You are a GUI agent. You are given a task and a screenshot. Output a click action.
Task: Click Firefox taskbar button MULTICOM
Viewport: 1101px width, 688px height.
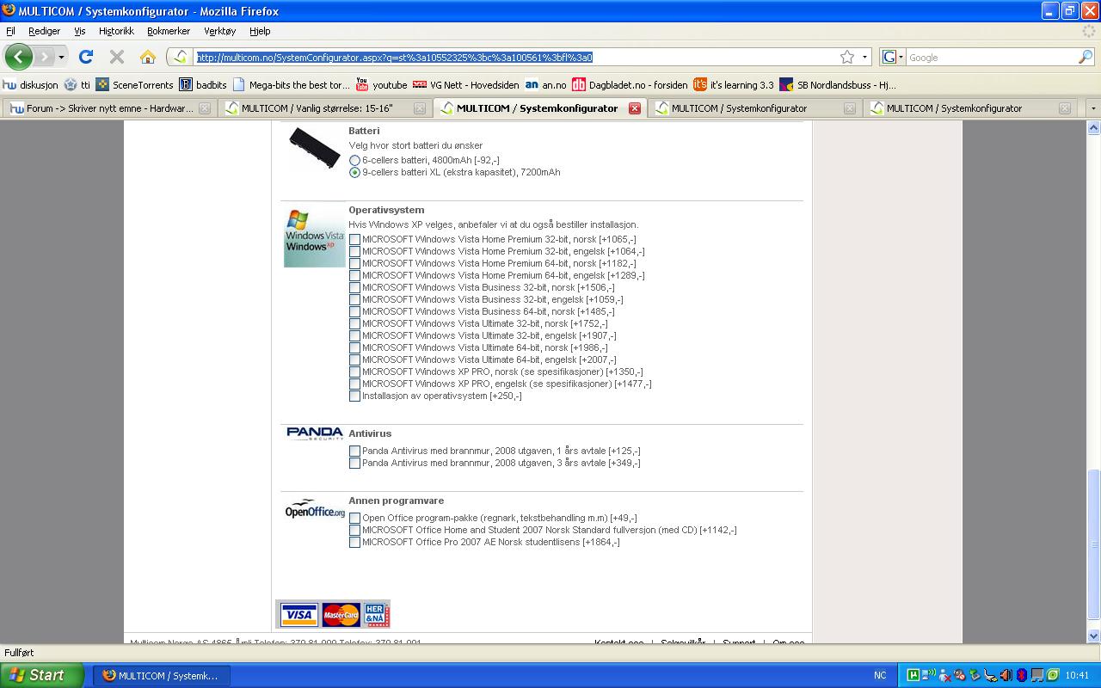162,675
